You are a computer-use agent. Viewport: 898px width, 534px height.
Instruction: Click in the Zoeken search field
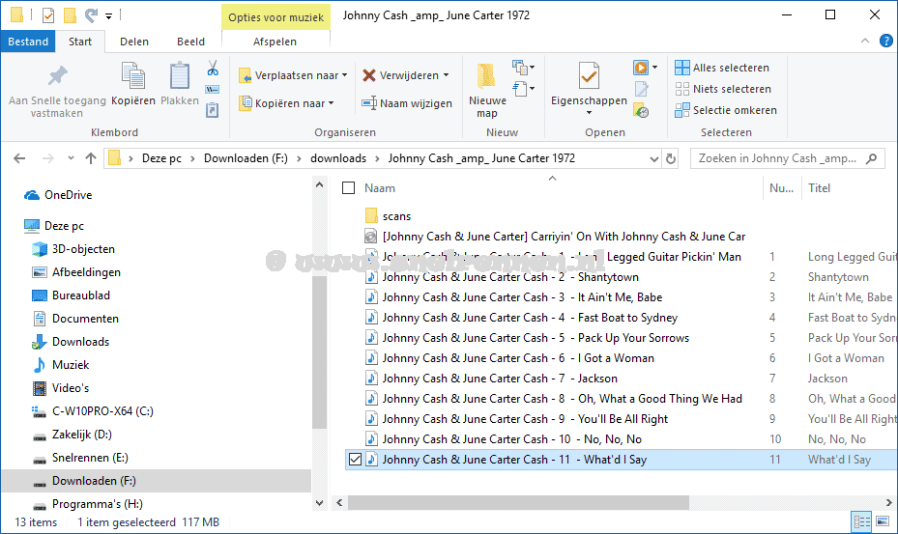coord(776,158)
